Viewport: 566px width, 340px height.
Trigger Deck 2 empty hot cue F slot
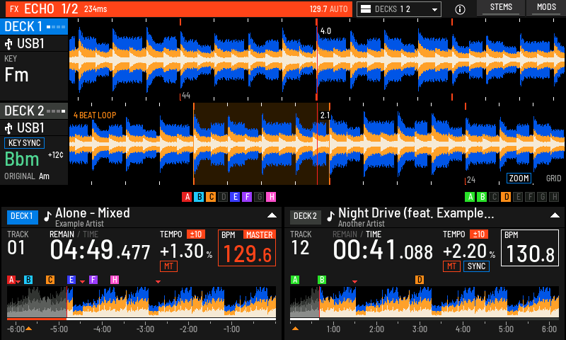[x=530, y=197]
